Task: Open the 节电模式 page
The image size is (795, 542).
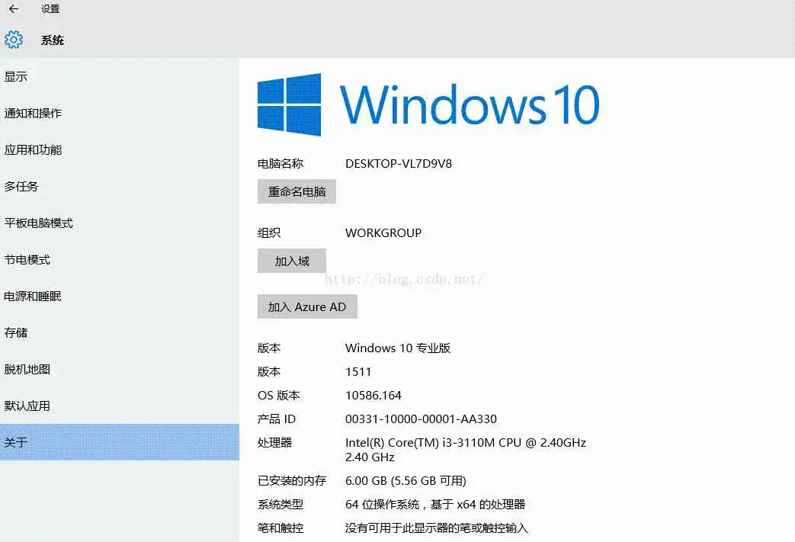Action: [x=27, y=259]
